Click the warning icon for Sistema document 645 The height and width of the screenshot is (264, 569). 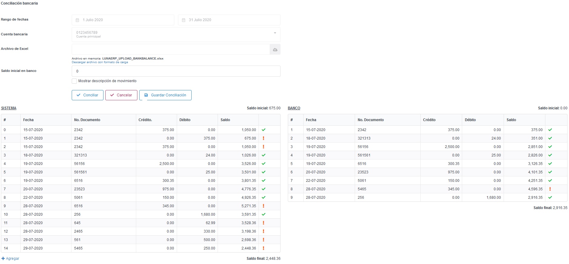263,223
